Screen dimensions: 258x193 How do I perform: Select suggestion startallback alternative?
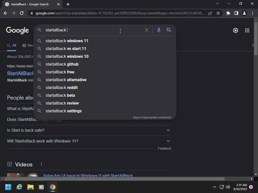click(x=105, y=80)
